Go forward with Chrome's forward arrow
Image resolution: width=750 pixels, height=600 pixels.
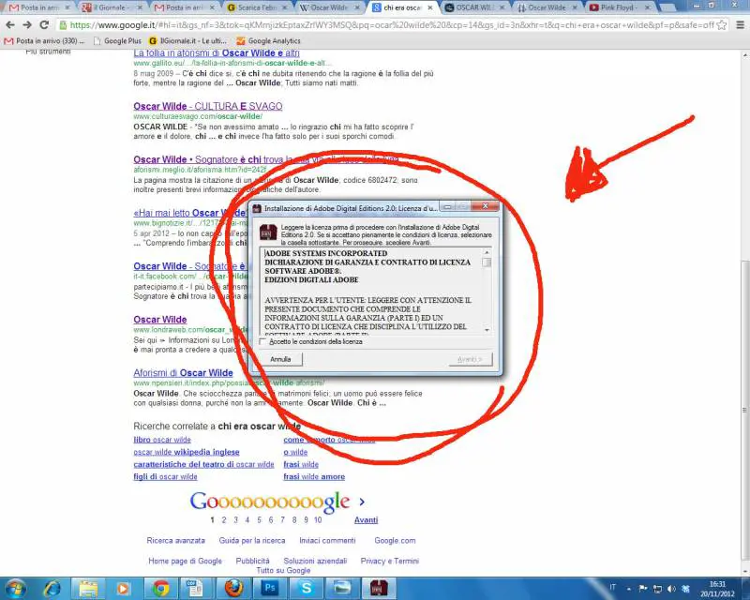[x=27, y=25]
